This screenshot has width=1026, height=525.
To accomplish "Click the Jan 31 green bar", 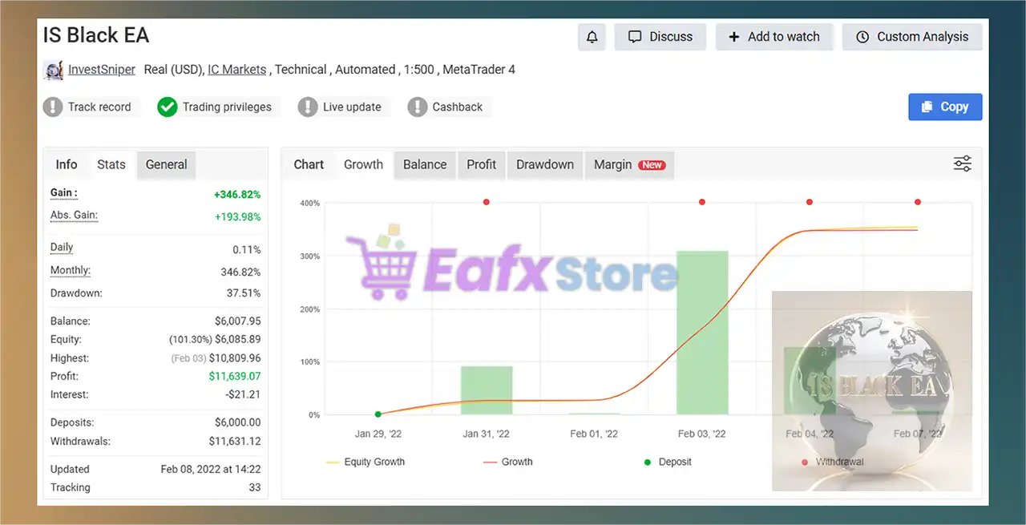I will click(x=487, y=390).
